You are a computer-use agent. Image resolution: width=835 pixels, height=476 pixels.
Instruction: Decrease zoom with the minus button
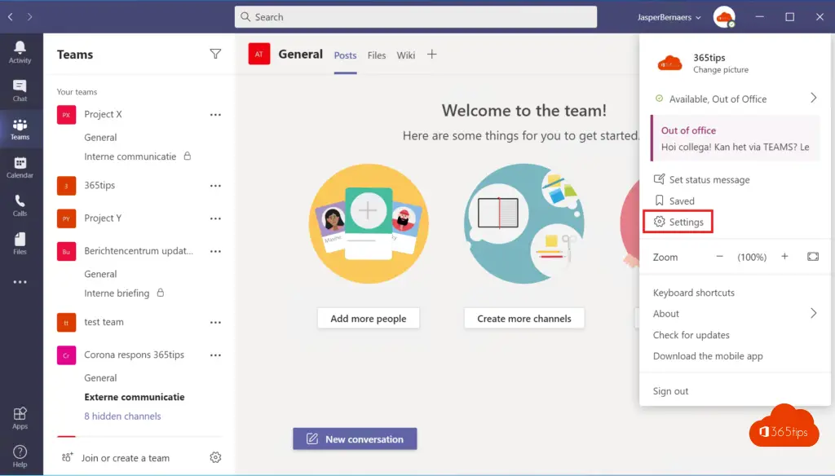point(719,257)
